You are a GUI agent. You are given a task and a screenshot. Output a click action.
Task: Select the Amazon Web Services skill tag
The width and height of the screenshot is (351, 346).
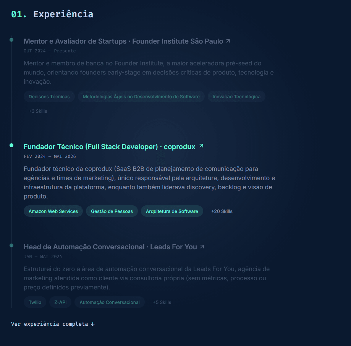pos(53,211)
